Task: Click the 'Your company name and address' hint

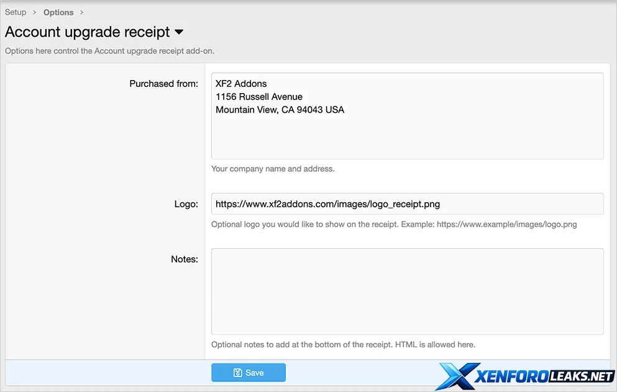Action: coord(273,169)
